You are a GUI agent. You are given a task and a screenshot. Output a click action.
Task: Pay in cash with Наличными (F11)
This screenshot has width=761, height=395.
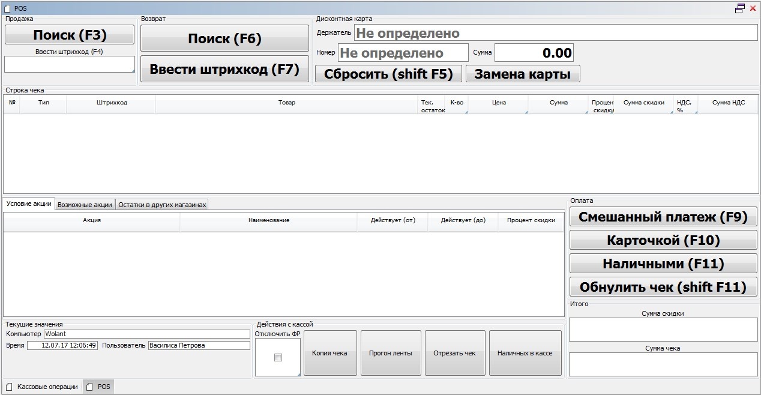click(x=663, y=264)
